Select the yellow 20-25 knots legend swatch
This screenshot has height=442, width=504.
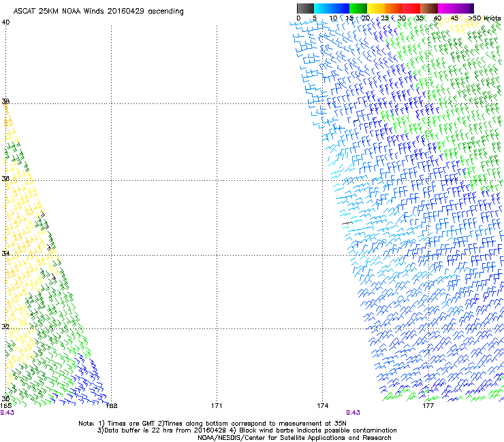coord(376,8)
